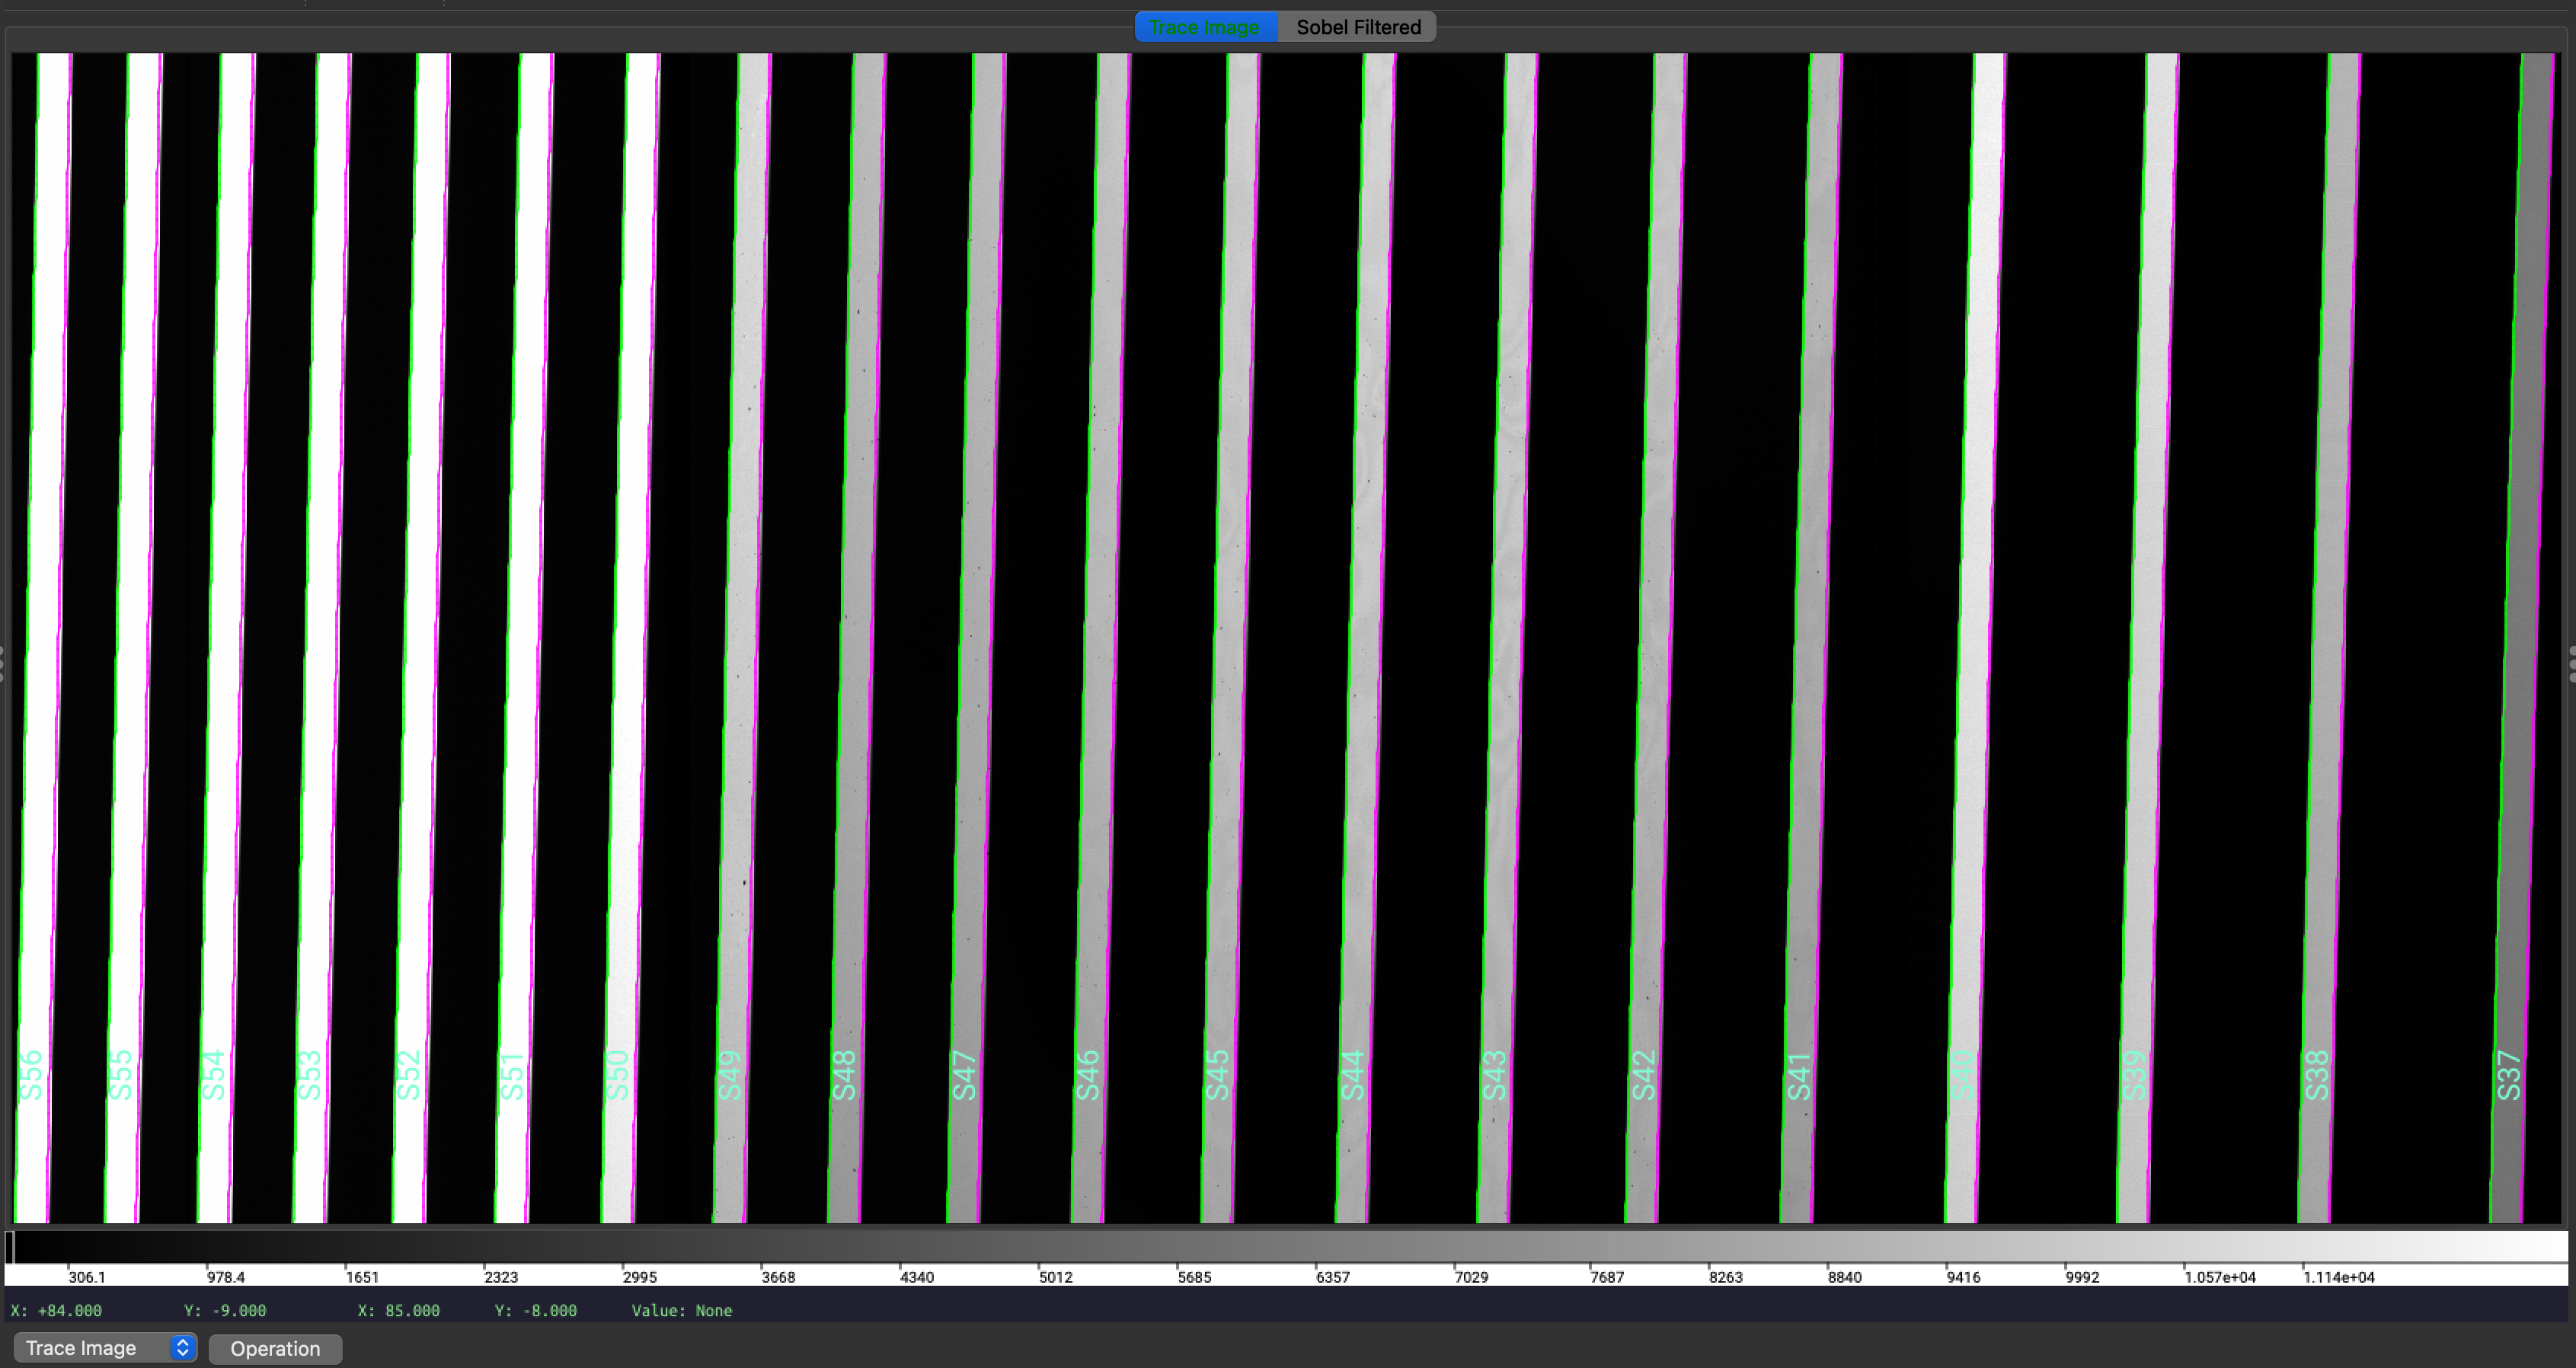Viewport: 2576px width, 1368px height.
Task: Select slit label S51
Action: (512, 1075)
